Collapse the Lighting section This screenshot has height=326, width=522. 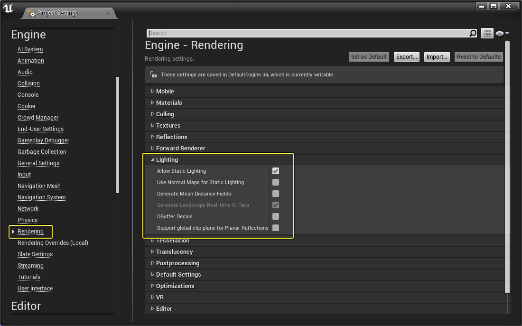point(153,160)
